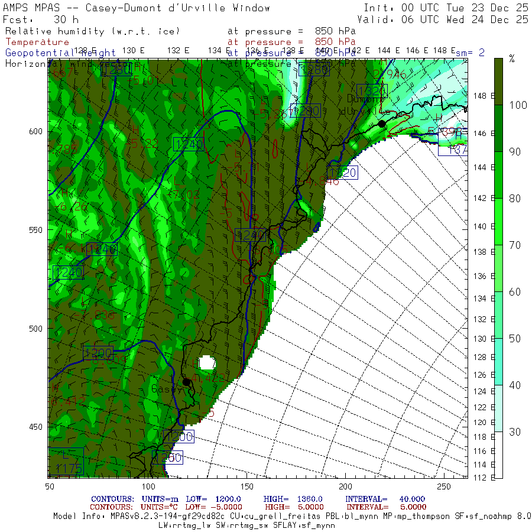Click the red 'INTERVAL= 5.0000' contour info
Screen dimensions: 532x532
point(386,507)
